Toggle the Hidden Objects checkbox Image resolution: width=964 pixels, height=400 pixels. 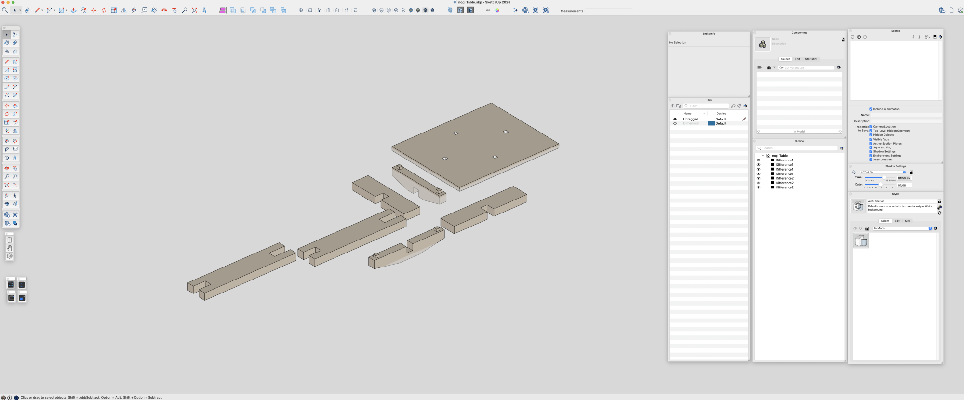click(x=871, y=135)
